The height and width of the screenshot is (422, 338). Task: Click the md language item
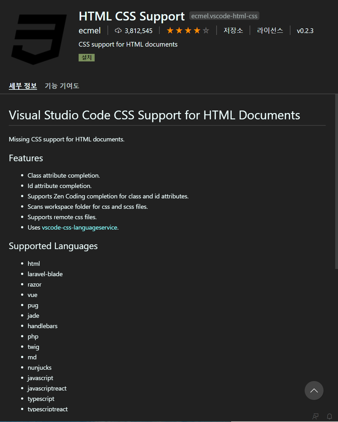[32, 357]
